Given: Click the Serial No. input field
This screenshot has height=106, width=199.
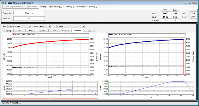Looking at the screenshot, I should coord(29,18).
